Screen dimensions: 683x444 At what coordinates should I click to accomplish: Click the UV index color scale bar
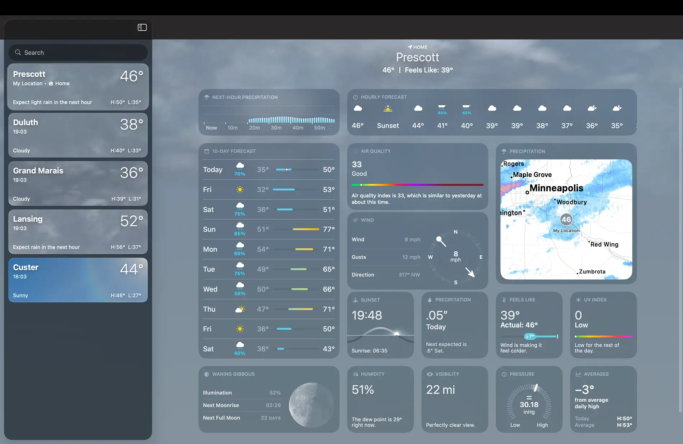[603, 337]
